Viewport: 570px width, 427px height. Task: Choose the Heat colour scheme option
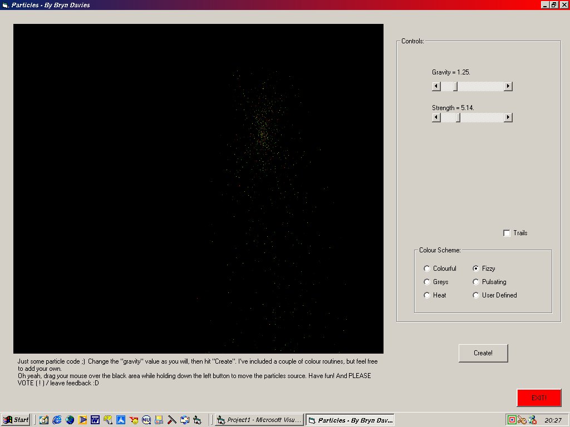tap(427, 295)
